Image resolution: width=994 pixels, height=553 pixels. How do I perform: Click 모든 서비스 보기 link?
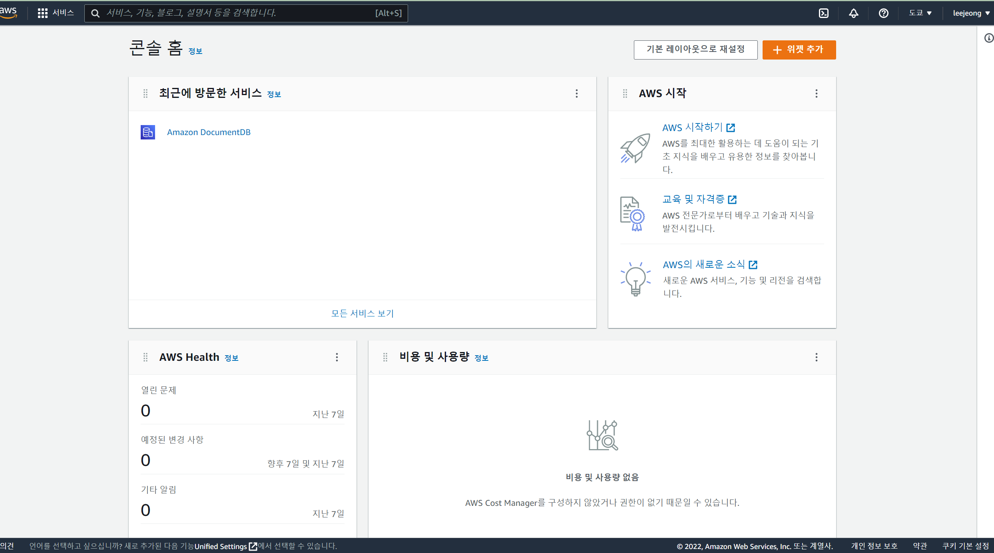(x=363, y=314)
